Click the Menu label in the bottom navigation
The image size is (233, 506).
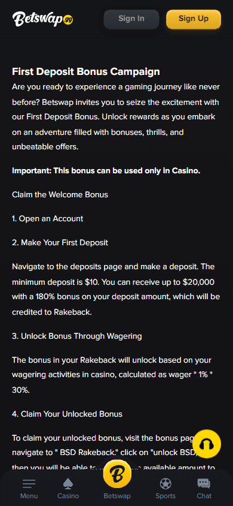tap(29, 496)
